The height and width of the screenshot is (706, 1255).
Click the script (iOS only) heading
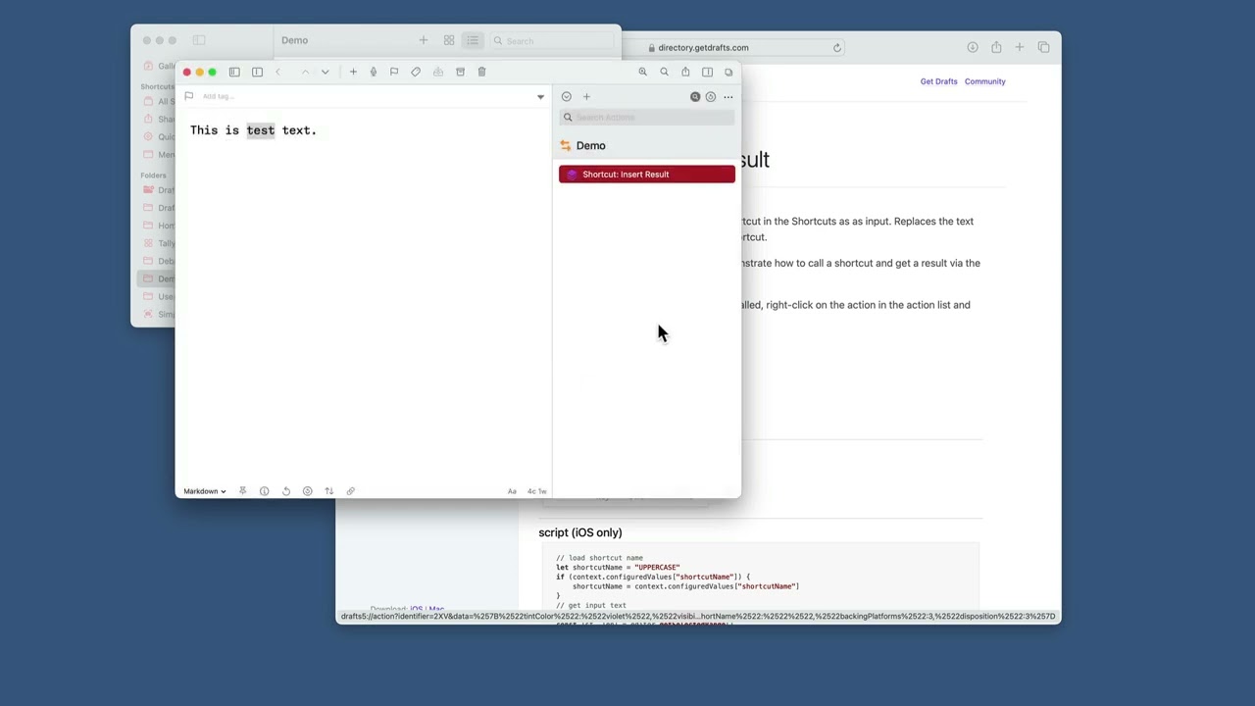click(580, 532)
